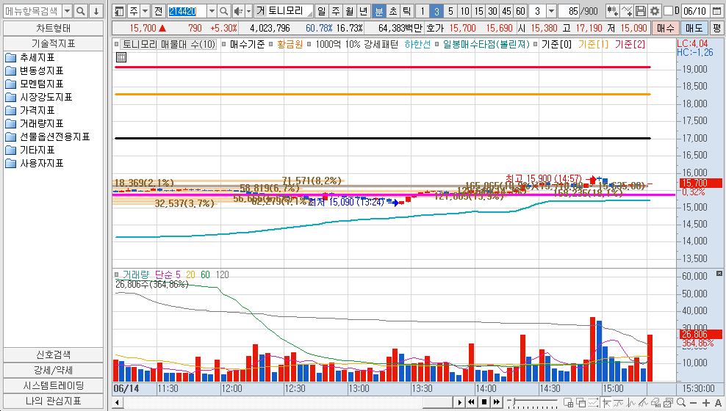Open the speaker options dropdown arrow
726x411 pixels.
click(248, 11)
